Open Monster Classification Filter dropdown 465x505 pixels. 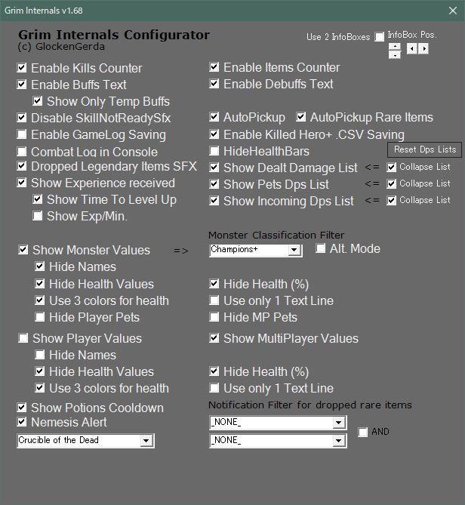pos(294,250)
